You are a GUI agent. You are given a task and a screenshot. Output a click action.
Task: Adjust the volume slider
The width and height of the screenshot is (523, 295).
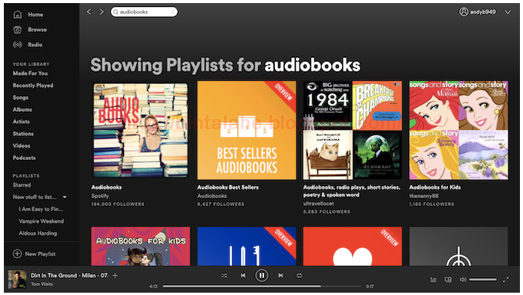(483, 280)
